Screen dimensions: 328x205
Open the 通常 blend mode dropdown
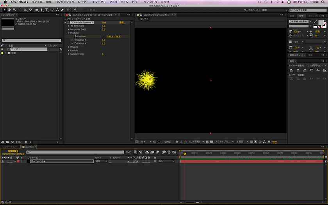click(101, 161)
